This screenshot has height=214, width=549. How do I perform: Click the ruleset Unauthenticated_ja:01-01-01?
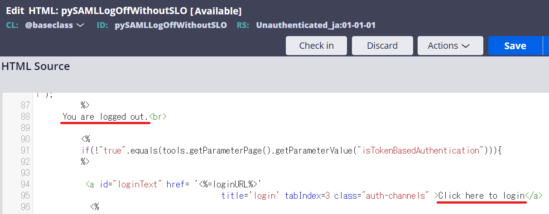[316, 25]
